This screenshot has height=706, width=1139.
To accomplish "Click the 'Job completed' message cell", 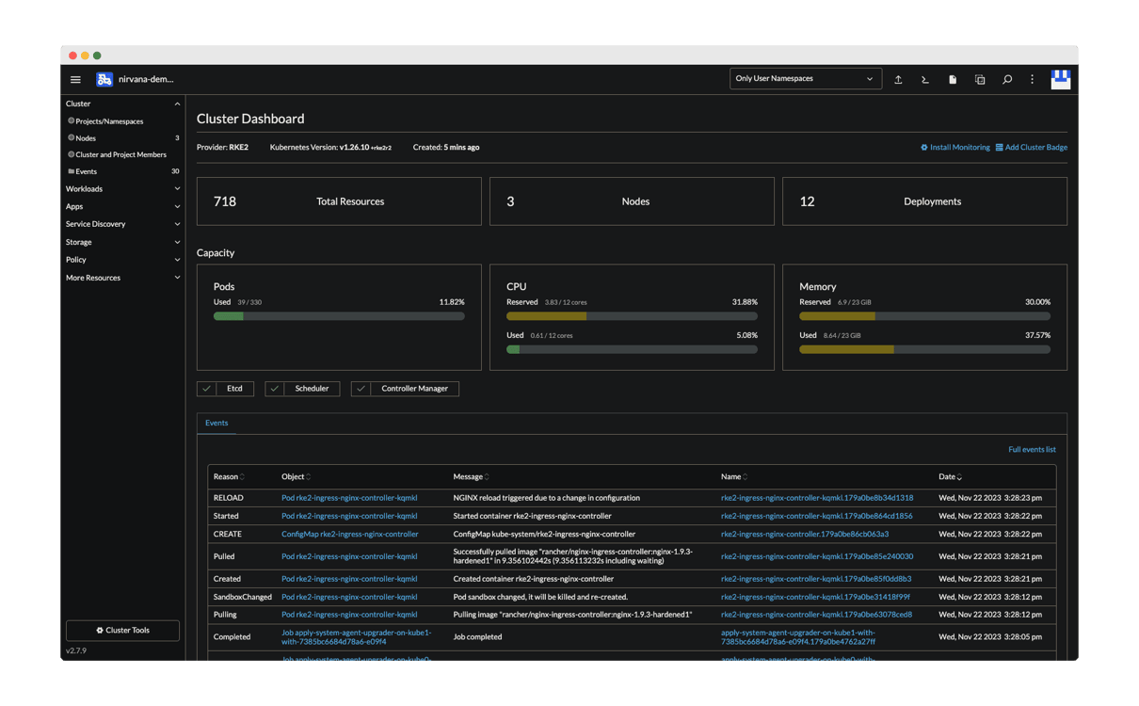I will click(477, 637).
